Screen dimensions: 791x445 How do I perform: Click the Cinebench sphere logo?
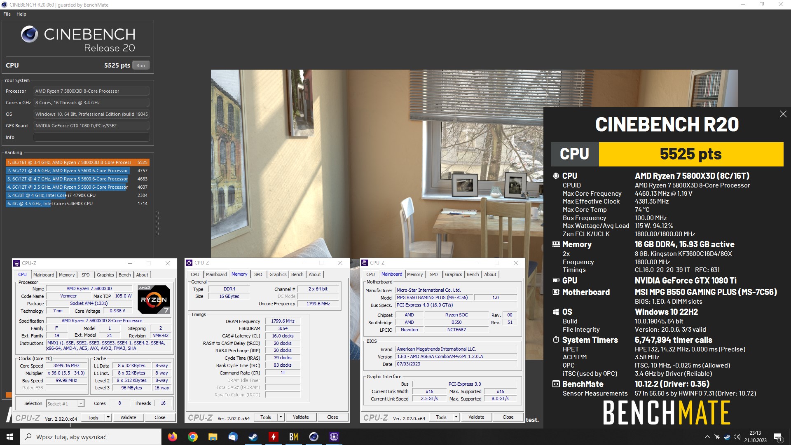pyautogui.click(x=29, y=35)
